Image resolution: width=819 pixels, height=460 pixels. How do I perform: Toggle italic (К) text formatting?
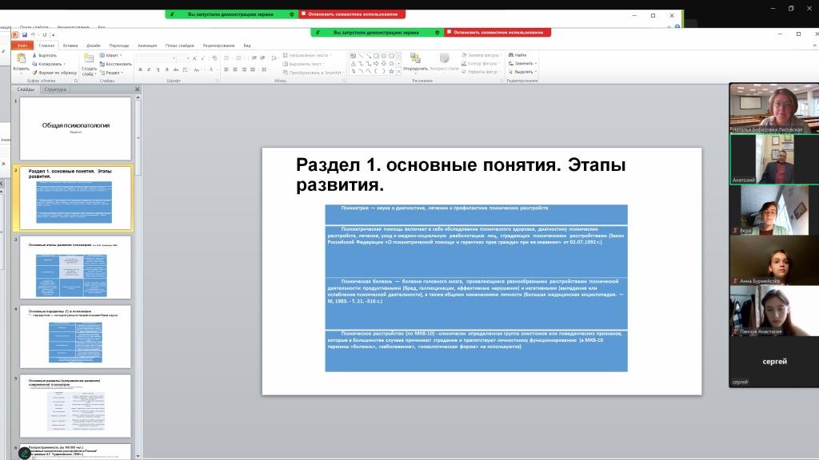click(x=147, y=69)
